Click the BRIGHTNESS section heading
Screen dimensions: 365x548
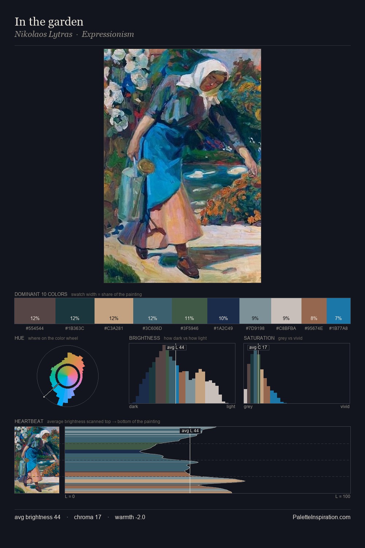(x=145, y=338)
